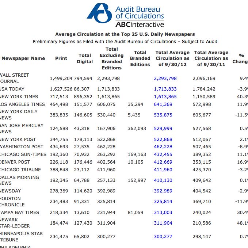Open New York Times 1,613,865 link

click(165, 96)
